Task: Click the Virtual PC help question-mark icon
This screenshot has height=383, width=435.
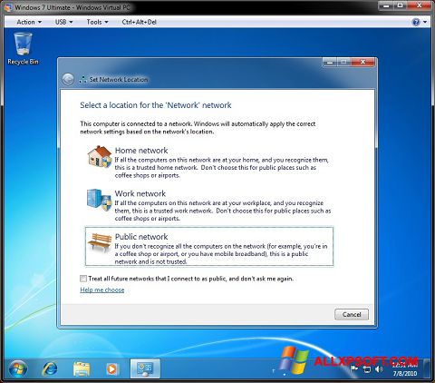Action: tap(416, 22)
